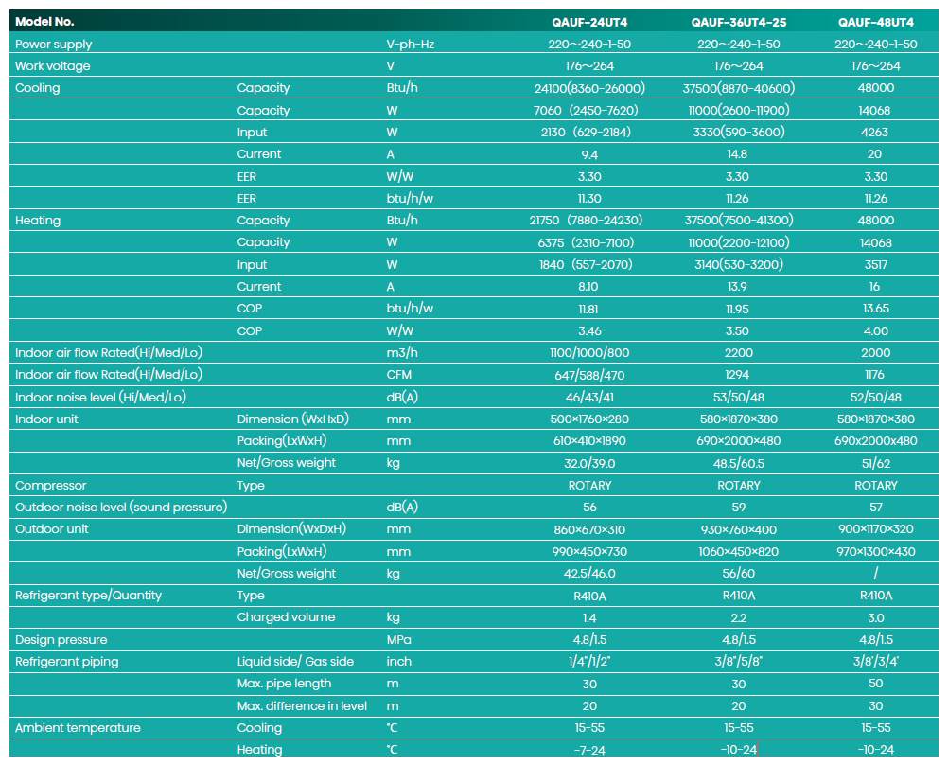This screenshot has width=948, height=766.
Task: Click the QAUF-24UT4 column header
Action: tap(589, 23)
